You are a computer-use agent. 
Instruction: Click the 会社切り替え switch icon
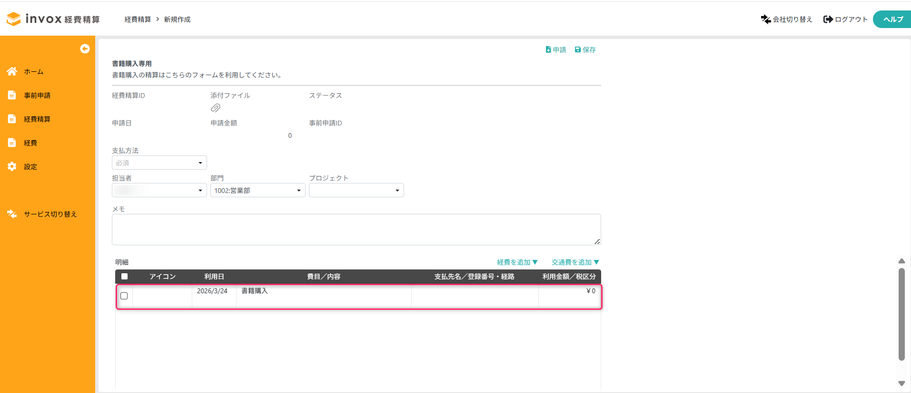pos(765,19)
